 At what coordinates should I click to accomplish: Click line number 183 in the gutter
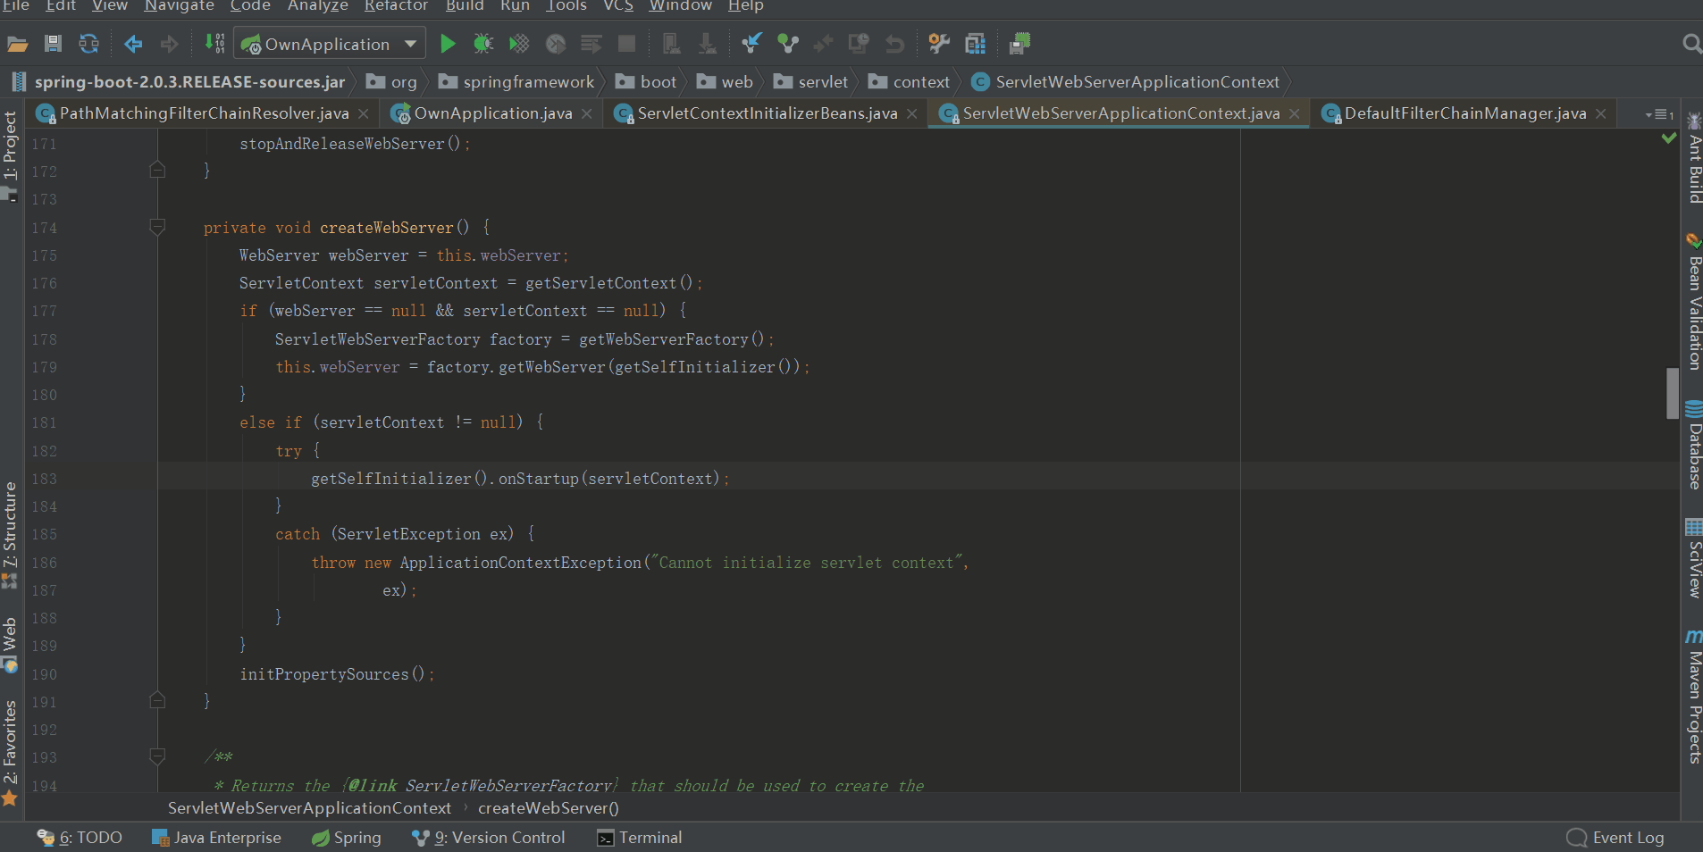[44, 479]
